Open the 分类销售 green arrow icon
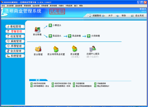Image resolution: width=148 pixels, height=107 pixels. (x=88, y=36)
